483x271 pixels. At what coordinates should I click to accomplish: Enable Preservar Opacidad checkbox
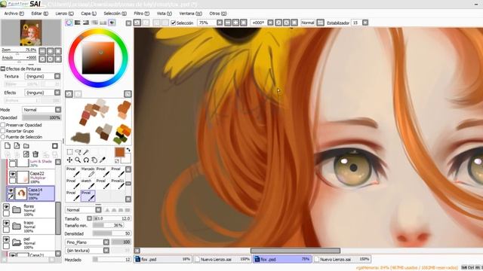click(3, 125)
